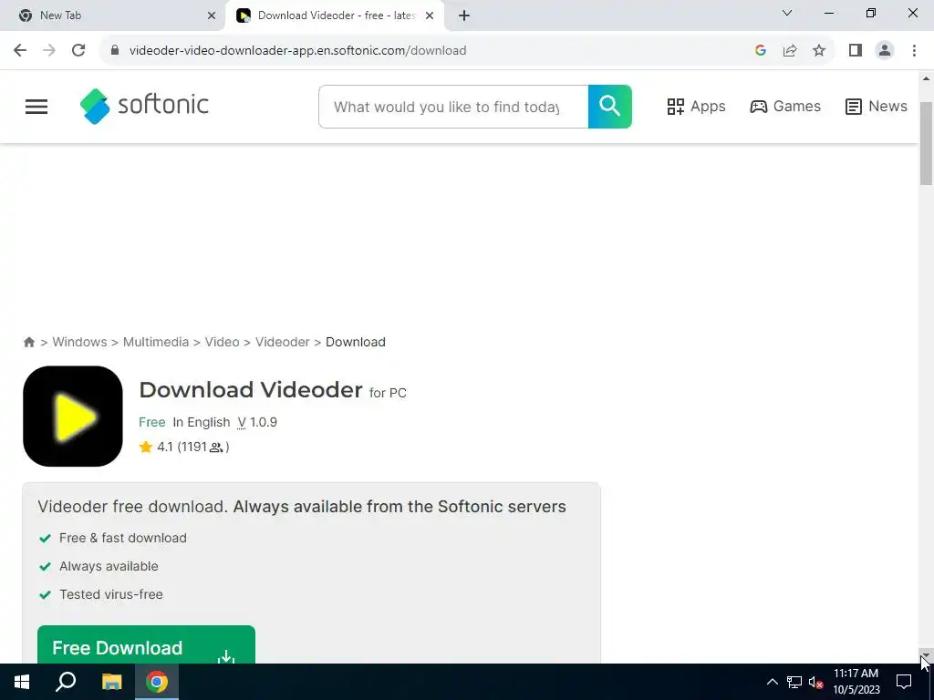Image resolution: width=934 pixels, height=700 pixels.
Task: Click the address bar URL
Action: [297, 51]
